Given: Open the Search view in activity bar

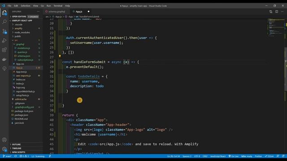Looking at the screenshot, I should pos(4,22).
